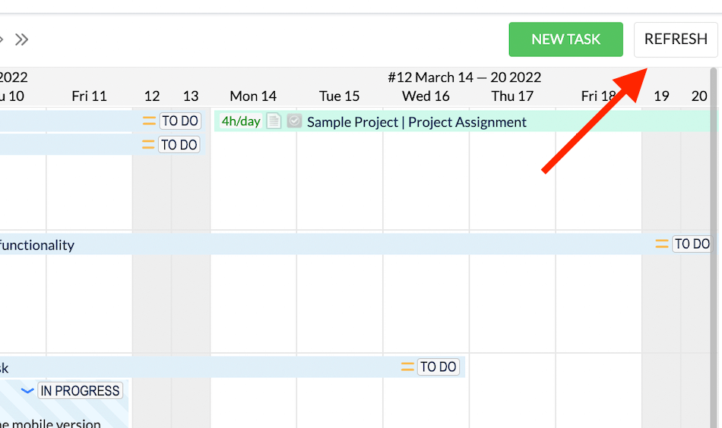Open the note icon on Sample Project bar
The width and height of the screenshot is (722, 428).
pyautogui.click(x=274, y=121)
